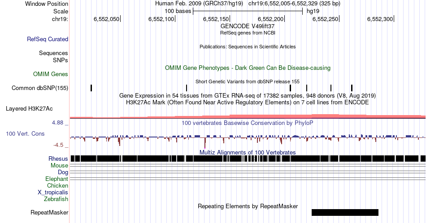Screen dimensions: 426x223
Task: Click the Window Position label
Action: [47, 4]
